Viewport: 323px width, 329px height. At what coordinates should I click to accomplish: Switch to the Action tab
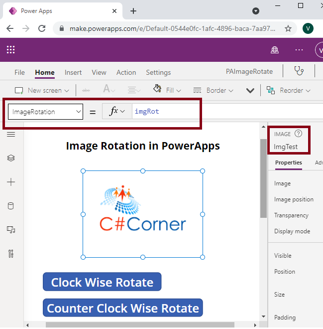pos(126,72)
